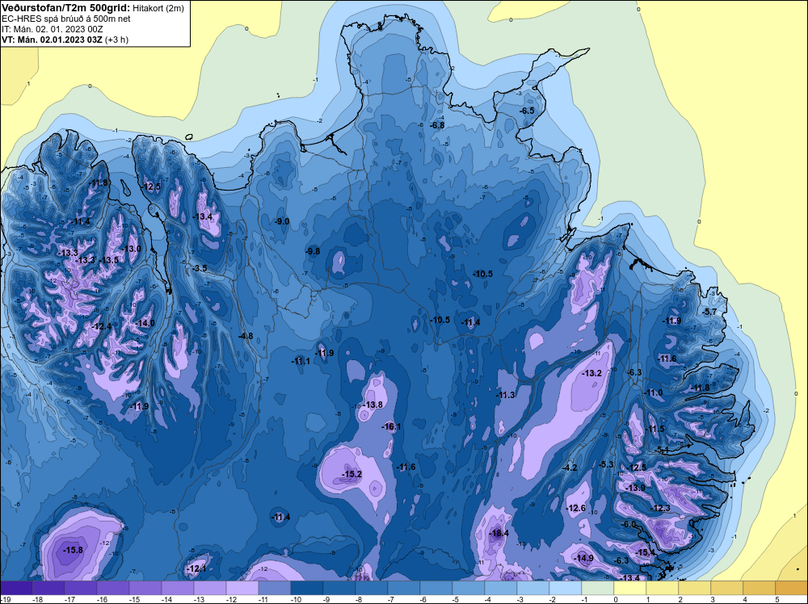Click the -6.8 temperature value
The width and height of the screenshot is (808, 604).
[x=437, y=125]
